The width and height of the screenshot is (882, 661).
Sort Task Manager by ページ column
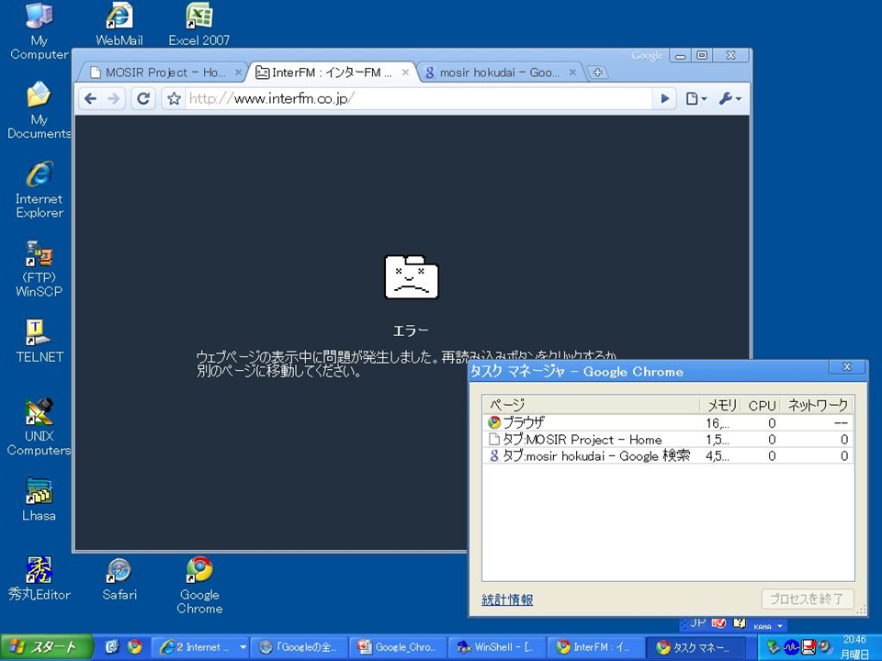click(591, 405)
